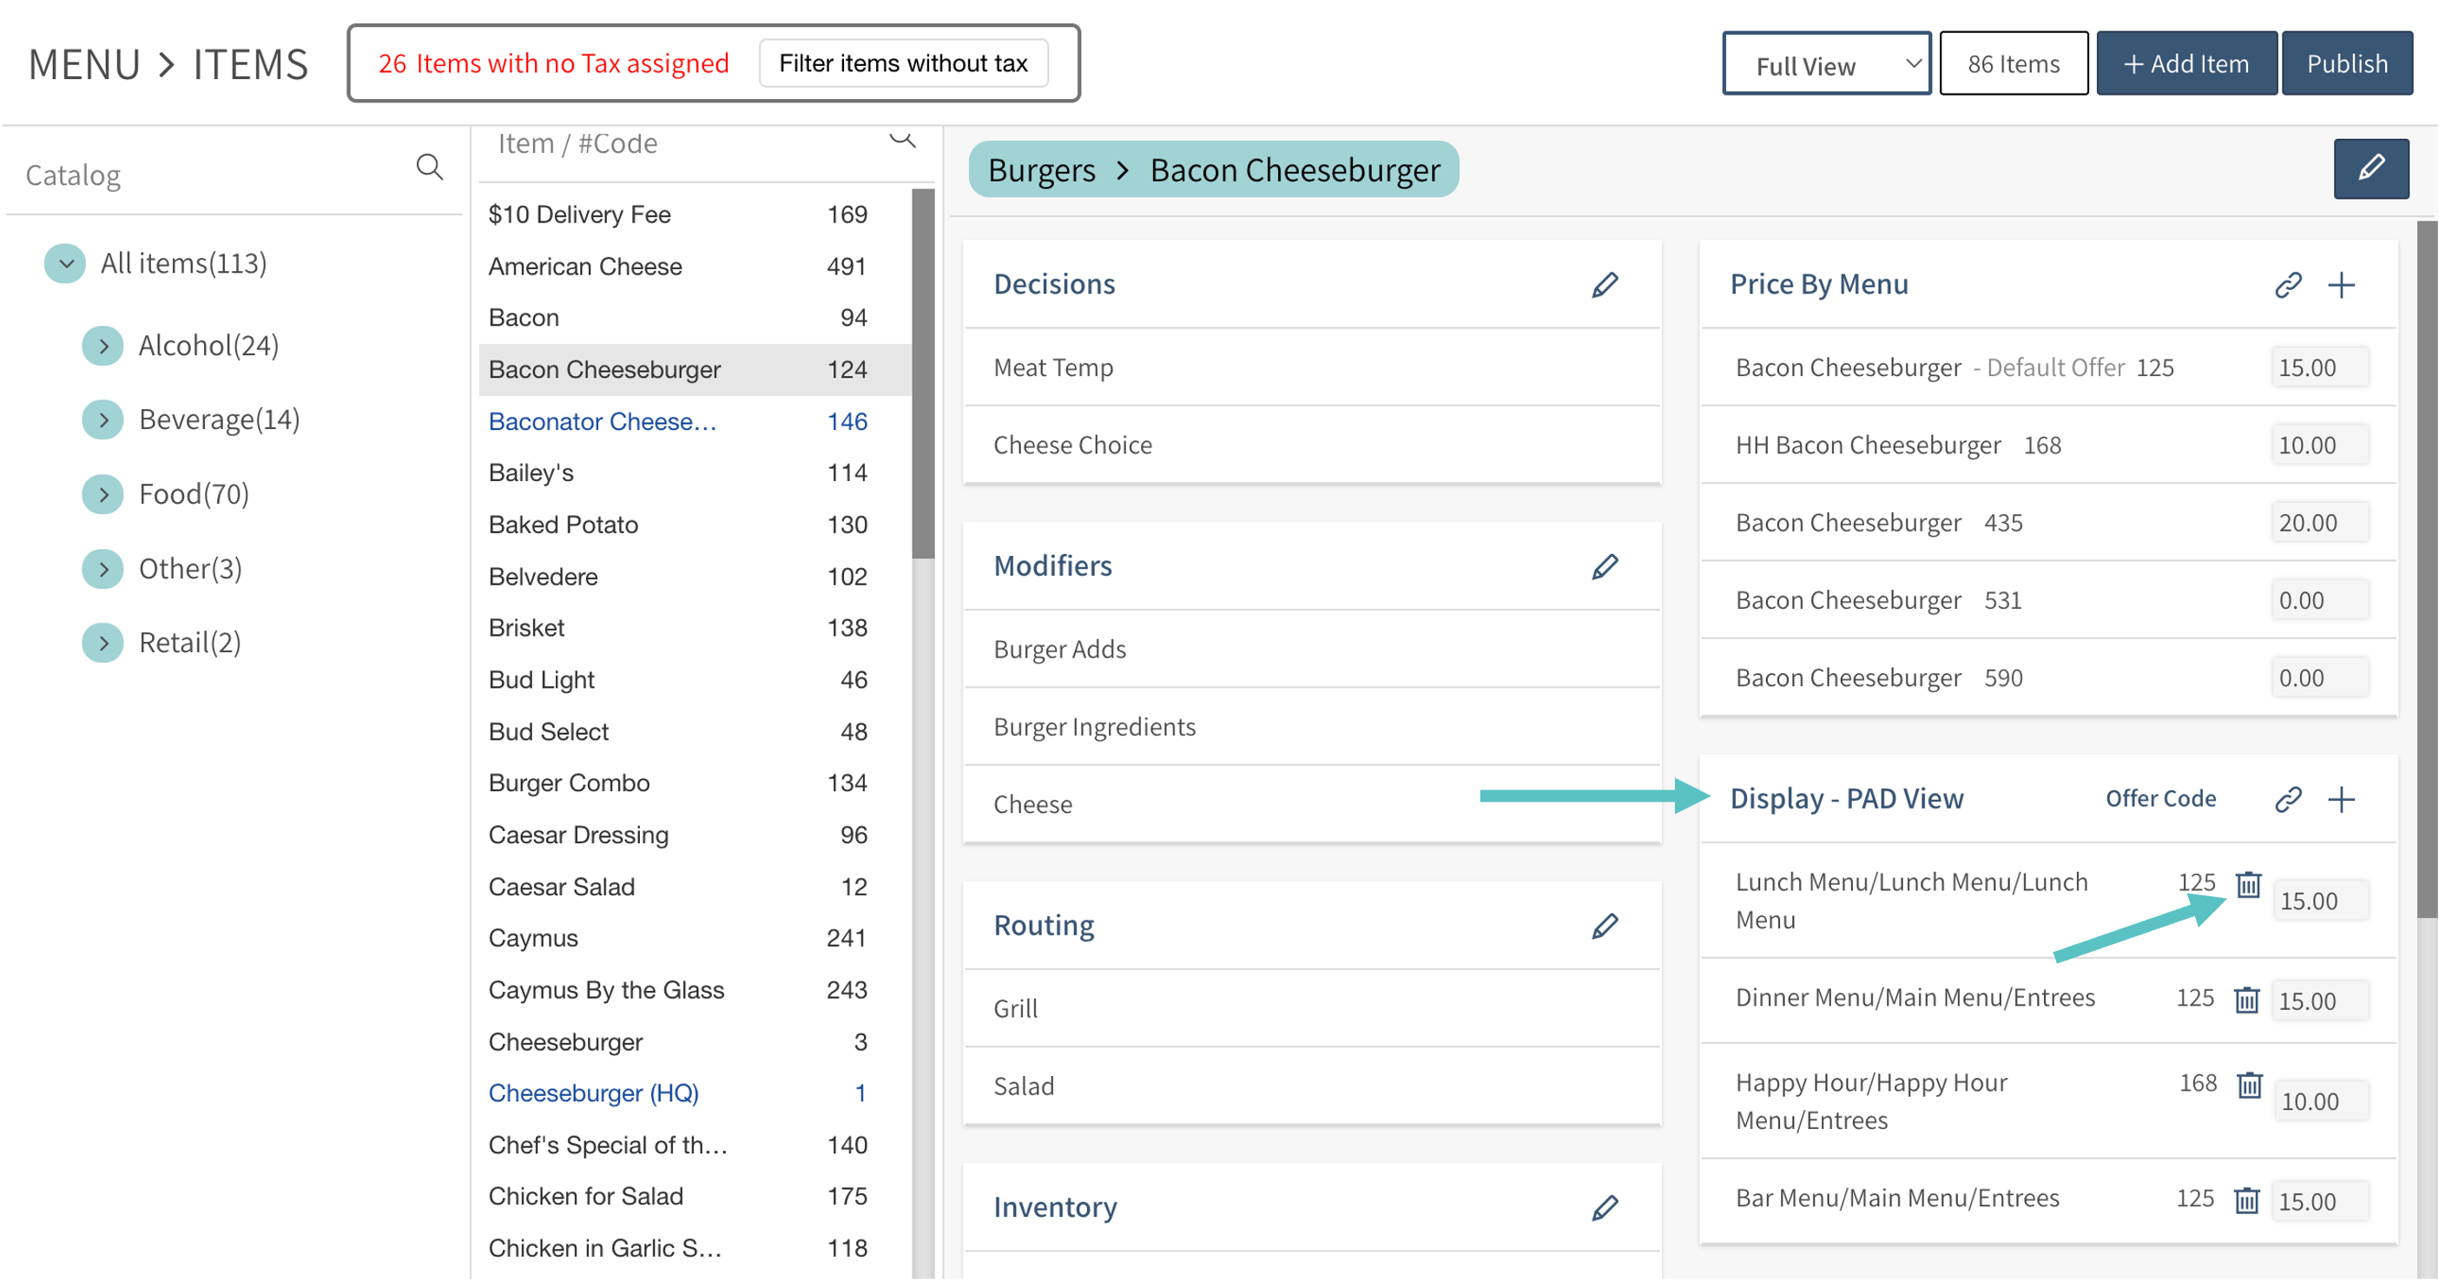2439x1281 pixels.
Task: Select Burger Combo from item list
Action: 569,783
